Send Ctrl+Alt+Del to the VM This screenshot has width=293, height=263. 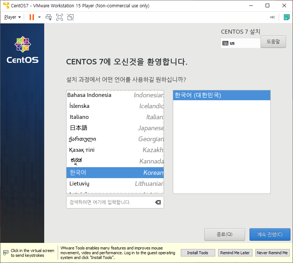49,17
